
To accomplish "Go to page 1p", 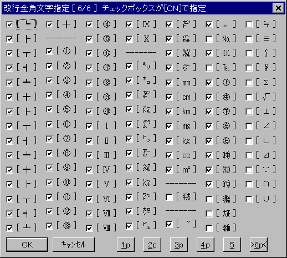I will (x=126, y=245).
